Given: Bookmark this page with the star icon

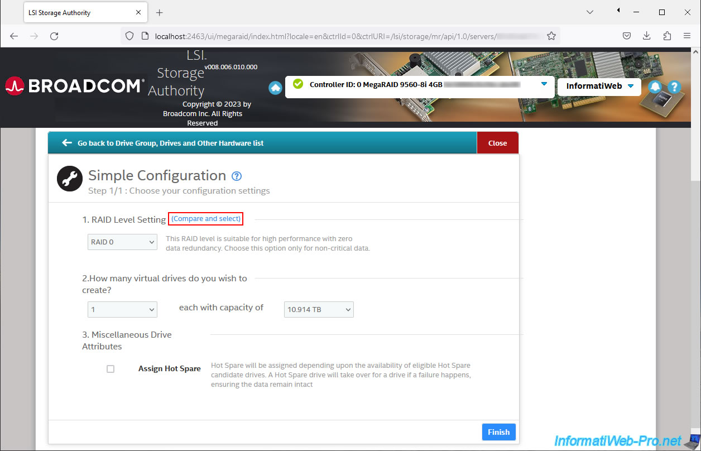Looking at the screenshot, I should tap(551, 36).
